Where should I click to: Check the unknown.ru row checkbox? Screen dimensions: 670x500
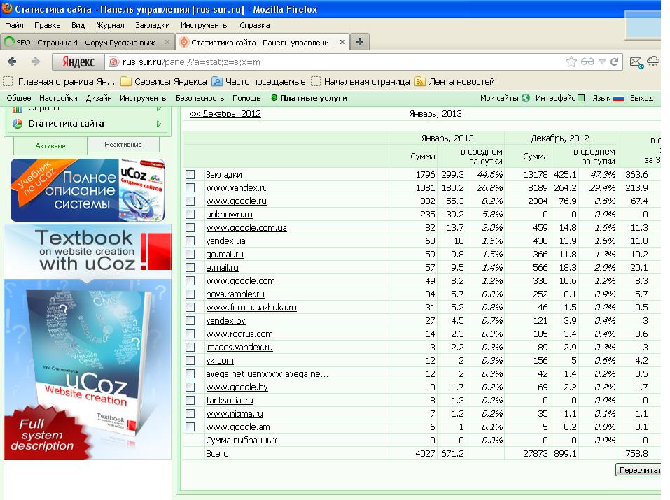(x=190, y=215)
